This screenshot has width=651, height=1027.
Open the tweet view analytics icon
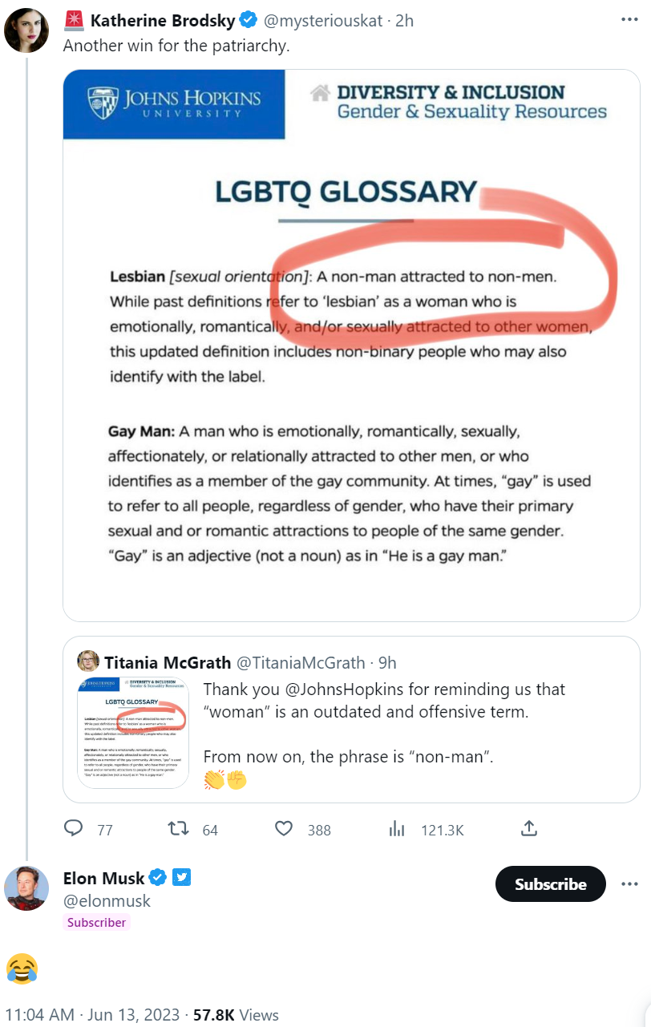[x=397, y=829]
